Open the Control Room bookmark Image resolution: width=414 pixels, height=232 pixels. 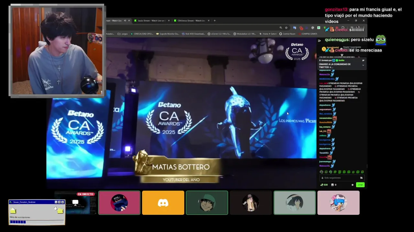(287, 34)
